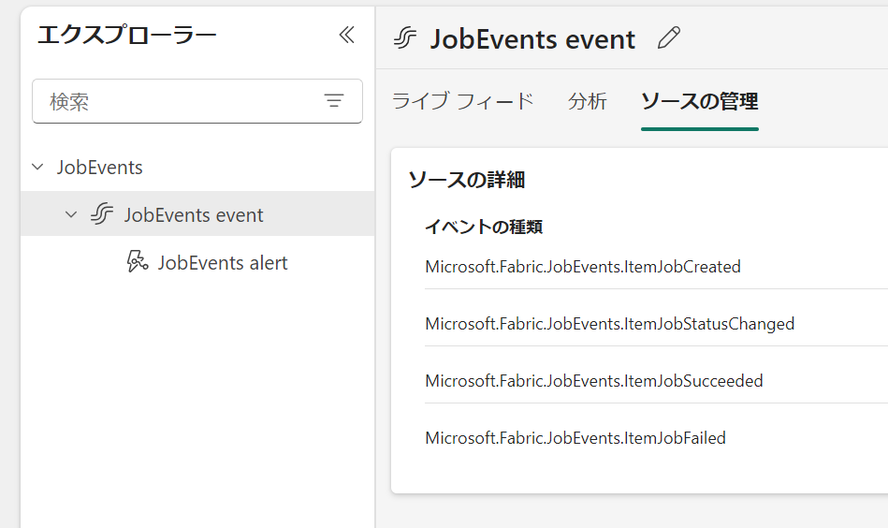Viewport: 888px width, 528px height.
Task: Select the JobEvents root item label
Action: click(100, 168)
